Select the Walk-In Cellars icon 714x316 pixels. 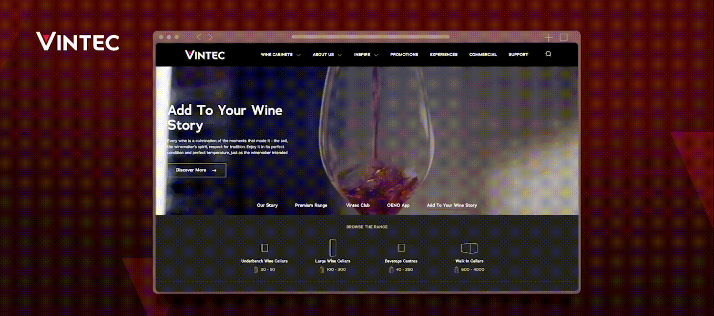(469, 247)
